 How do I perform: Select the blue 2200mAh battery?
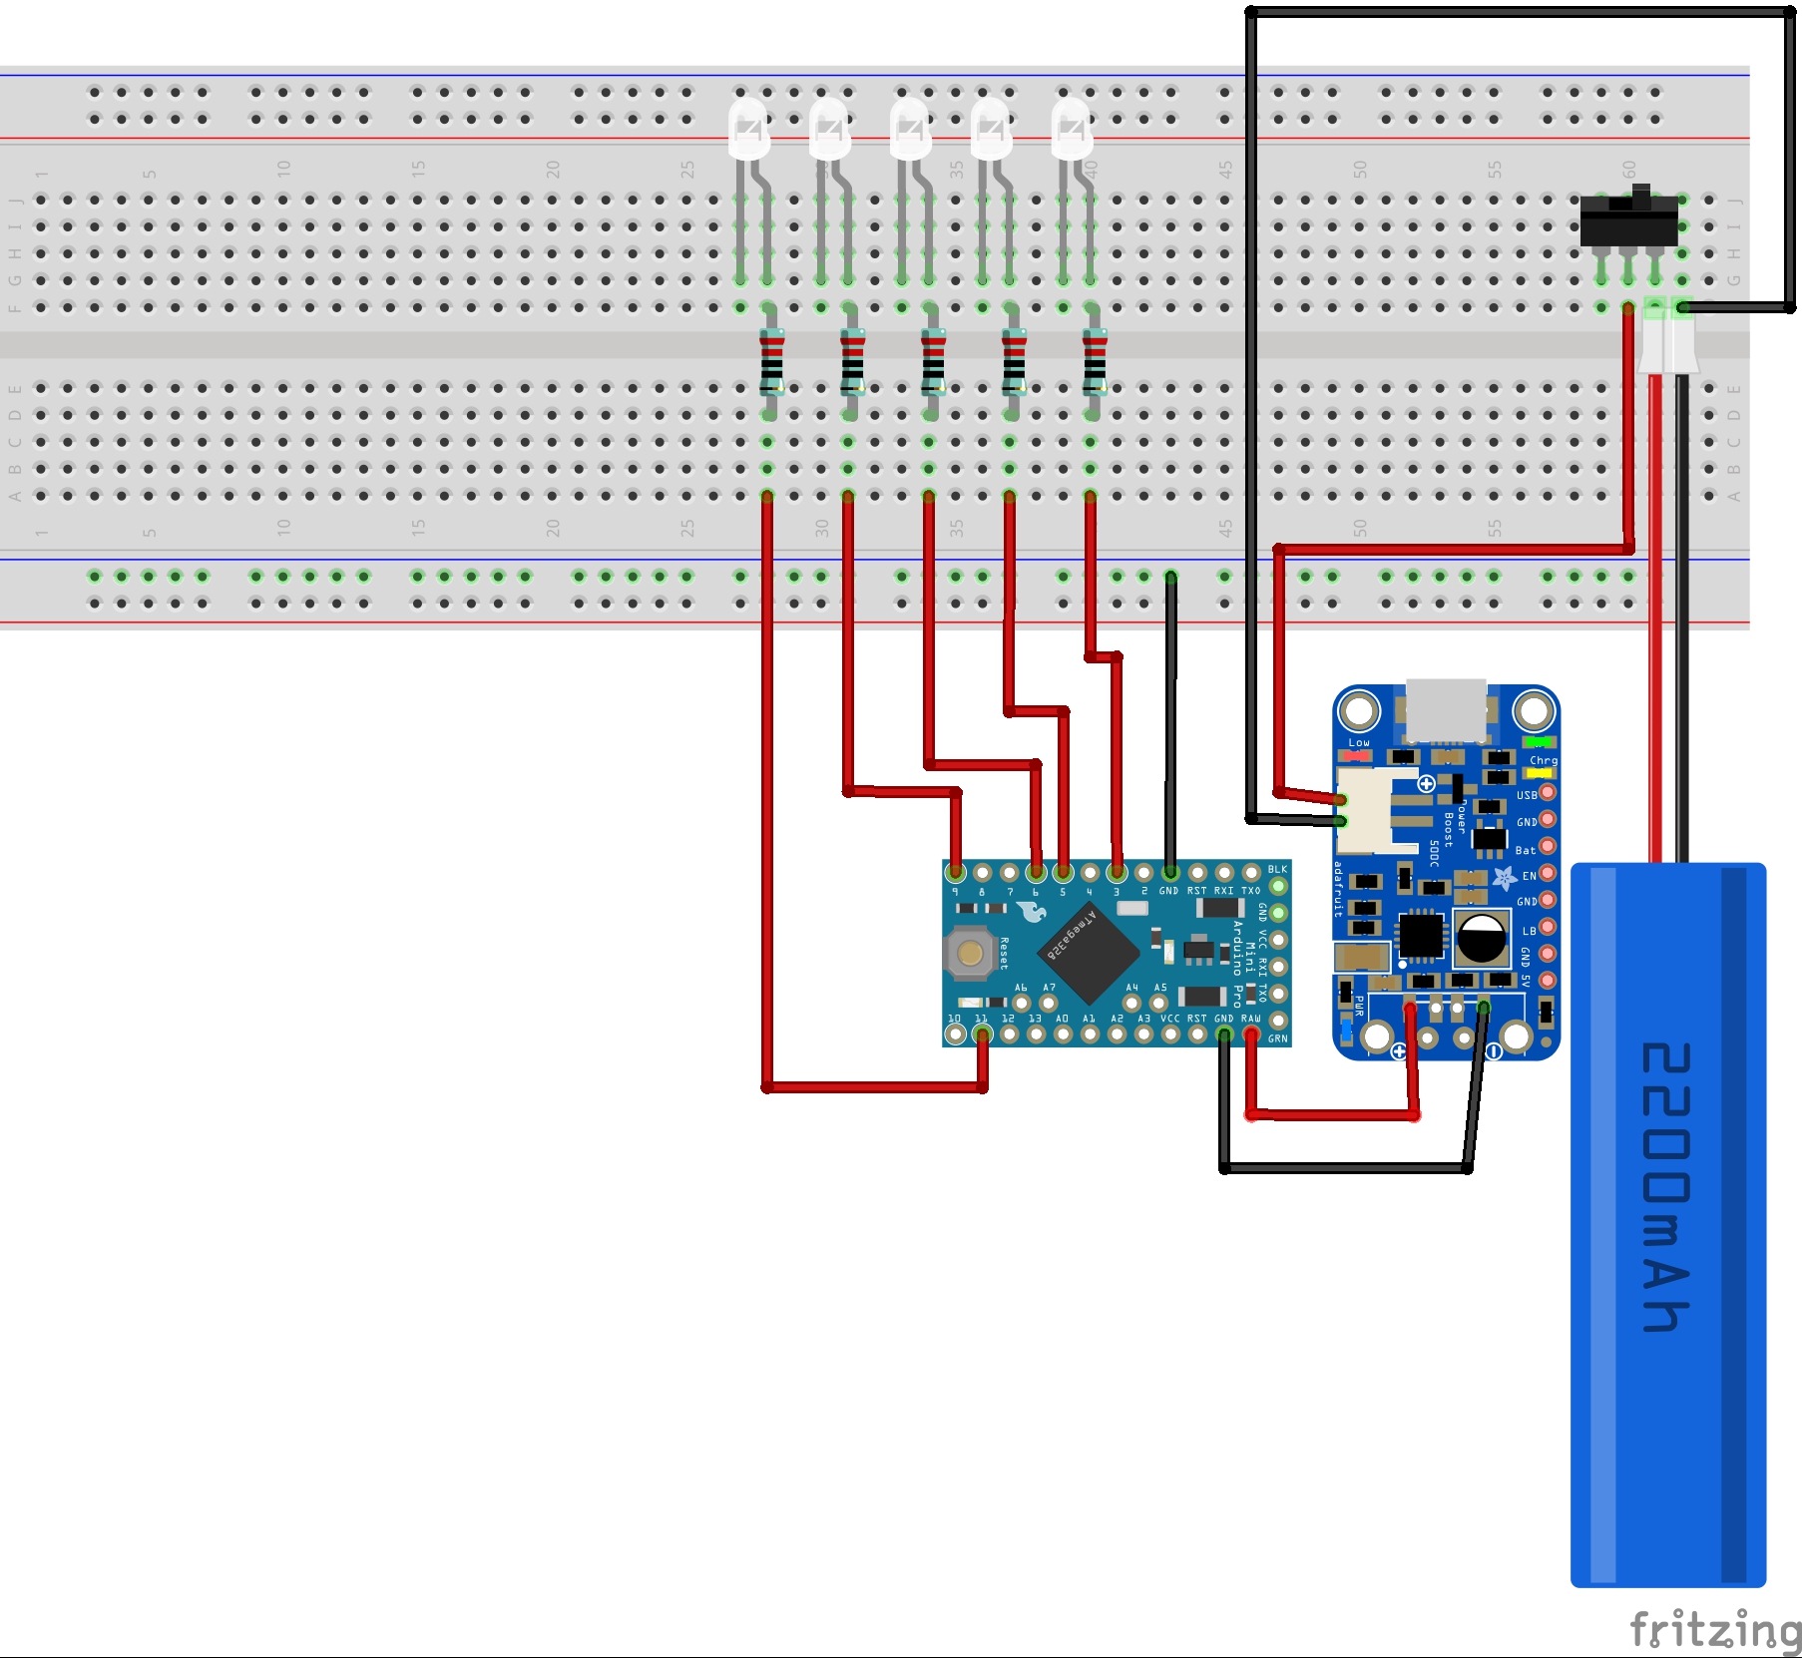[x=1668, y=1224]
